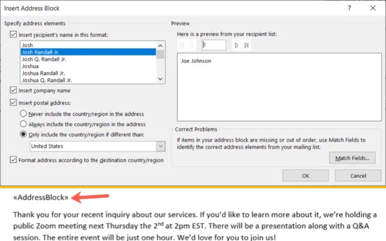Viewport: 386px width, 241px height.
Task: Select Never include the country/region option
Action: pos(23,114)
